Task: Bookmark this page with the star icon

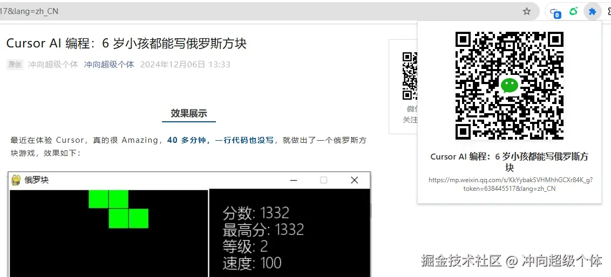Action: click(527, 11)
